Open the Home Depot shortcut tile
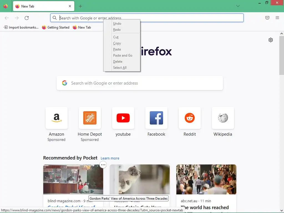Image resolution: width=284 pixels, height=213 pixels. tap(90, 118)
